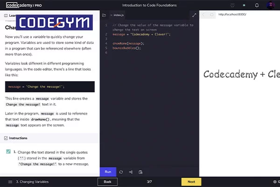Expand the code editor to fullscreen
Image resolution: width=280 pixels, height=187 pixels.
(x=194, y=15)
